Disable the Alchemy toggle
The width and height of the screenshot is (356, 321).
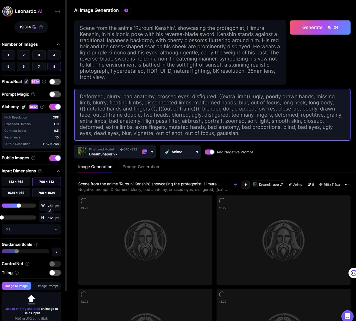pos(55,107)
